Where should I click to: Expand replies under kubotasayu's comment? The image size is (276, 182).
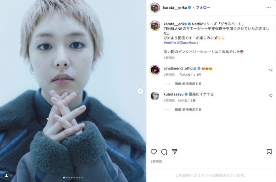(188, 110)
